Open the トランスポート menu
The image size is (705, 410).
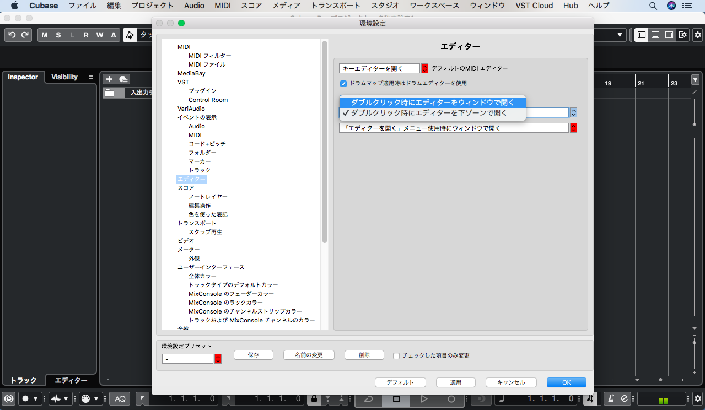point(337,6)
